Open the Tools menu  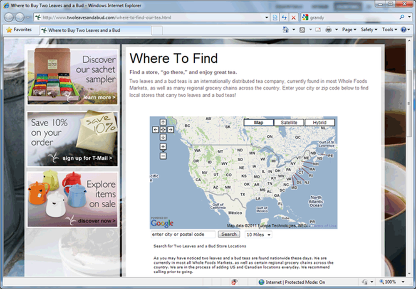[x=389, y=30]
